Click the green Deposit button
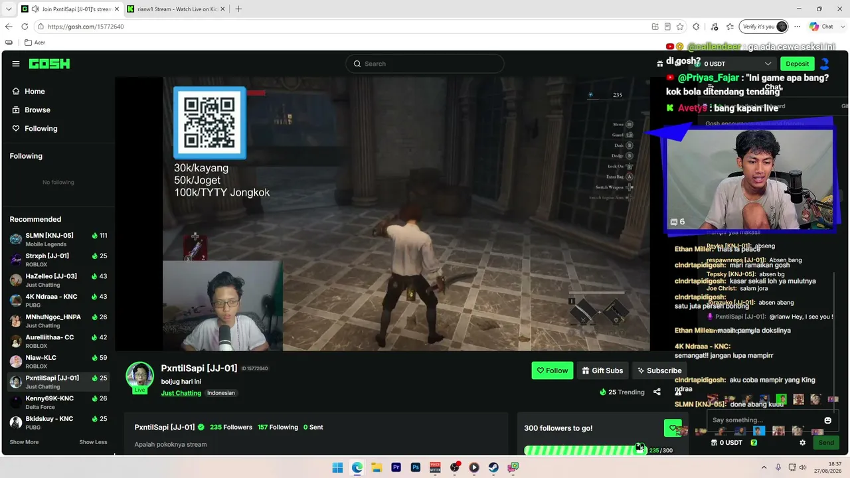The image size is (850, 478). click(x=798, y=64)
